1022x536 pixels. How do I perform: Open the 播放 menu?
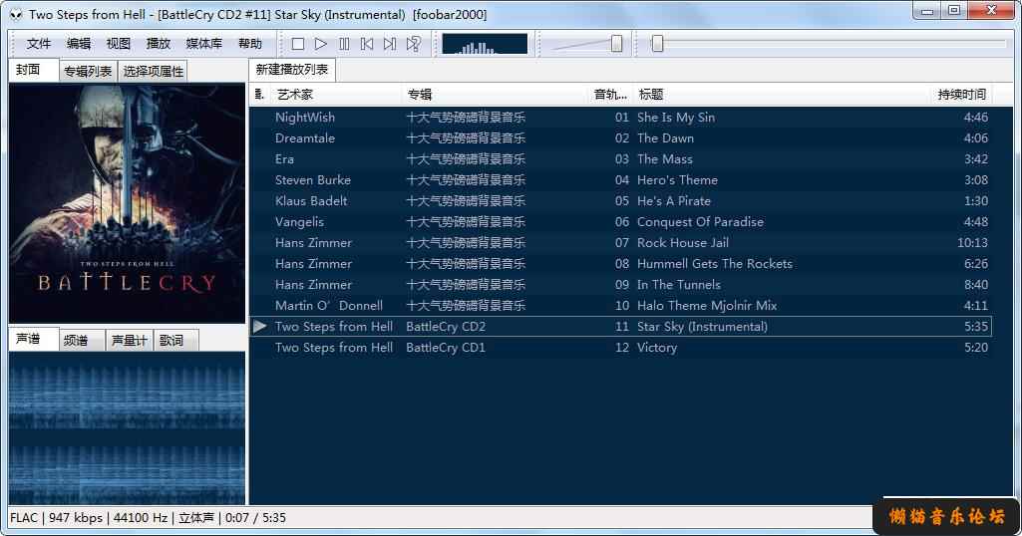coord(158,44)
